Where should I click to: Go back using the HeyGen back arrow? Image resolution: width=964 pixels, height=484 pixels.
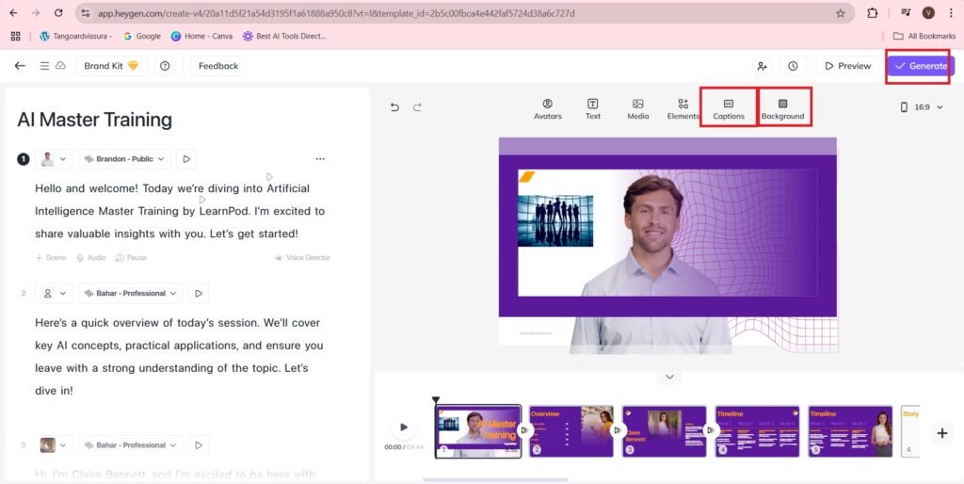tap(20, 66)
